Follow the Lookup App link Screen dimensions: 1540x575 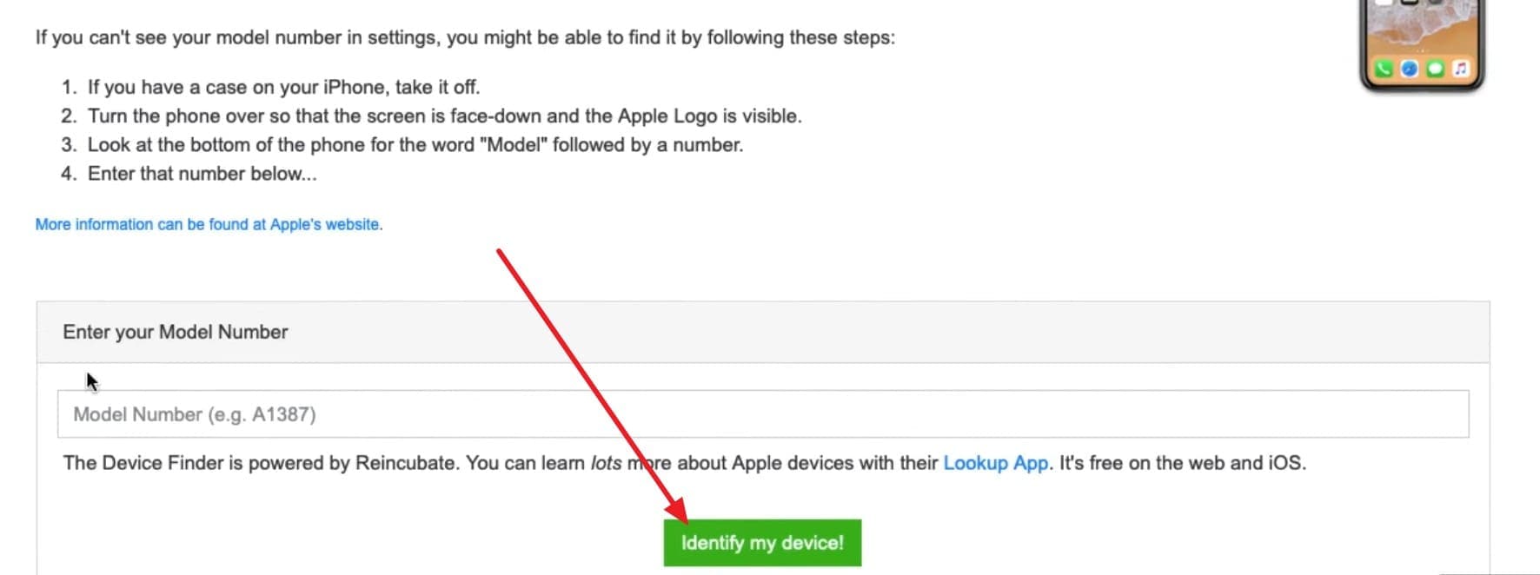[995, 463]
